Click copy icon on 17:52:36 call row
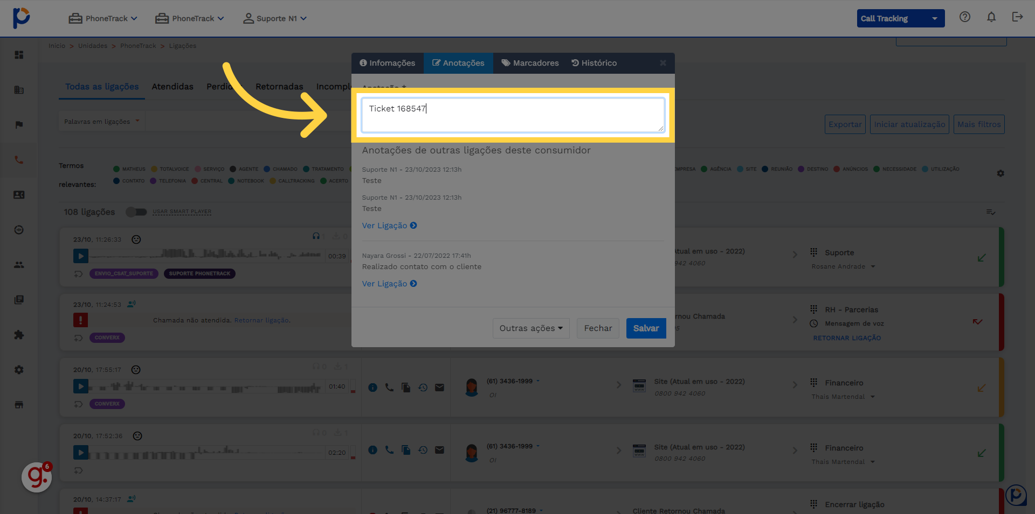The height and width of the screenshot is (514, 1035). click(x=406, y=450)
